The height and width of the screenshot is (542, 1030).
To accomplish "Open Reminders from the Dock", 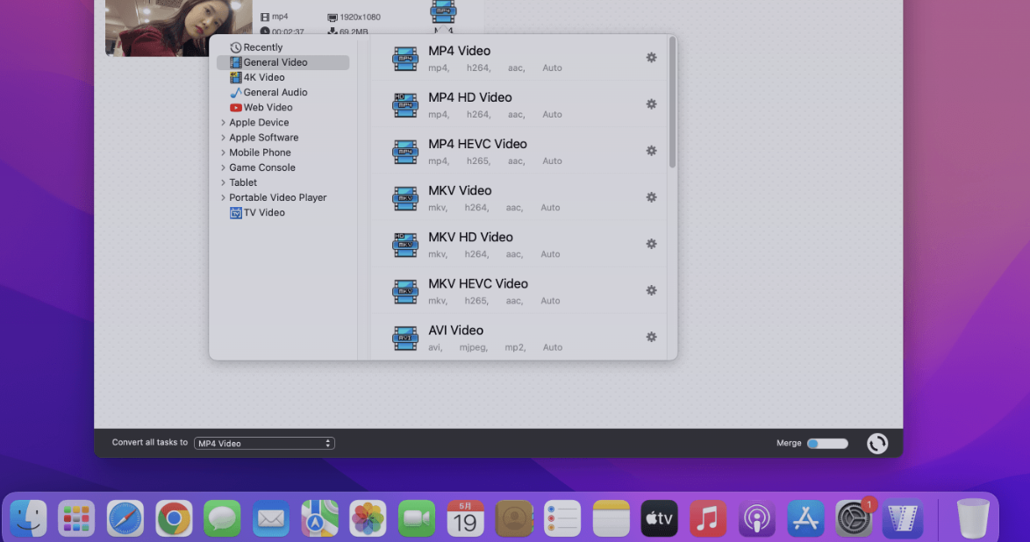I will point(562,518).
